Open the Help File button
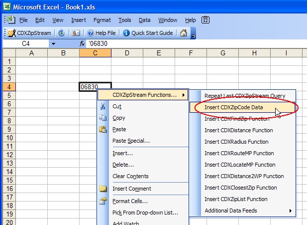The image size is (307, 225). (101, 33)
